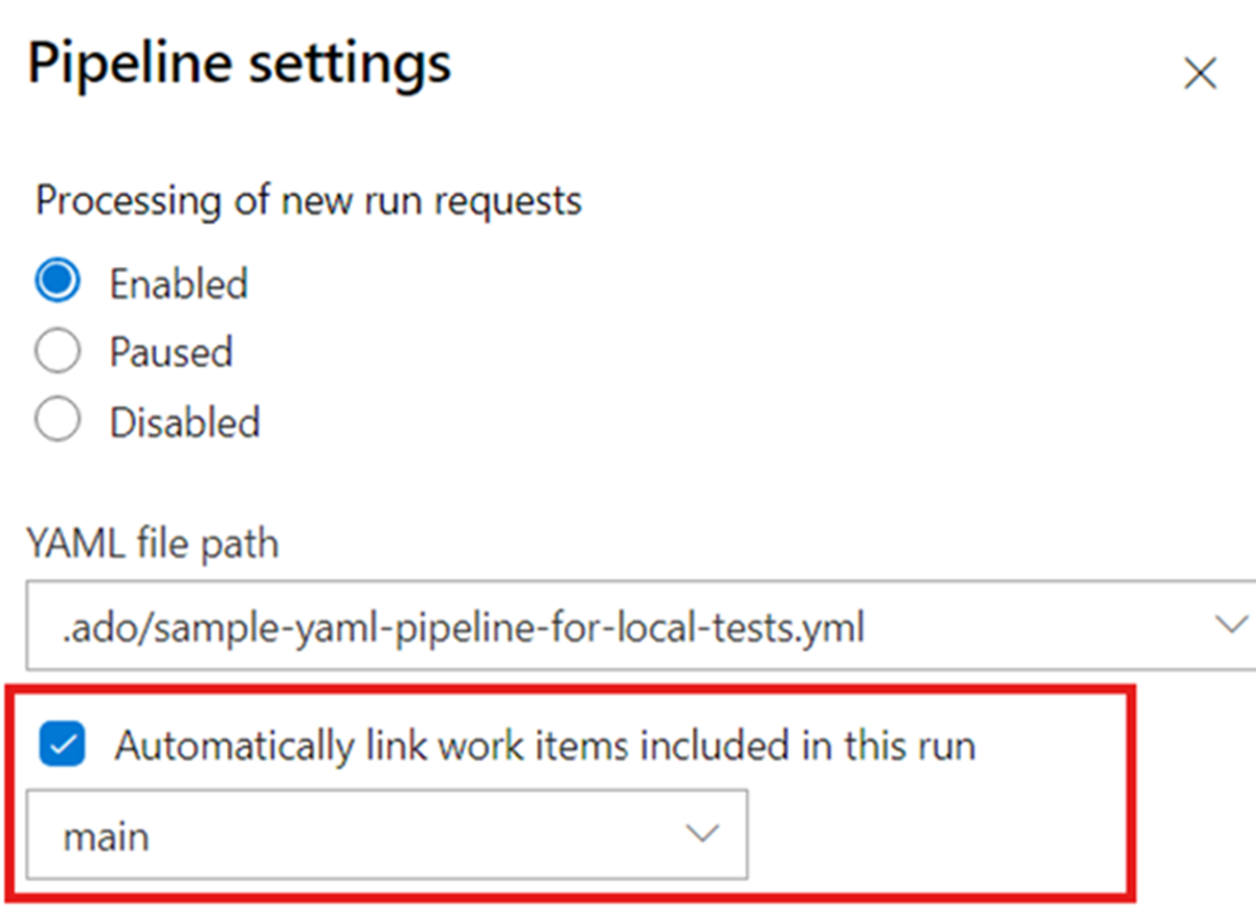The image size is (1256, 910).
Task: Select the Paused run processing option
Action: 56,350
